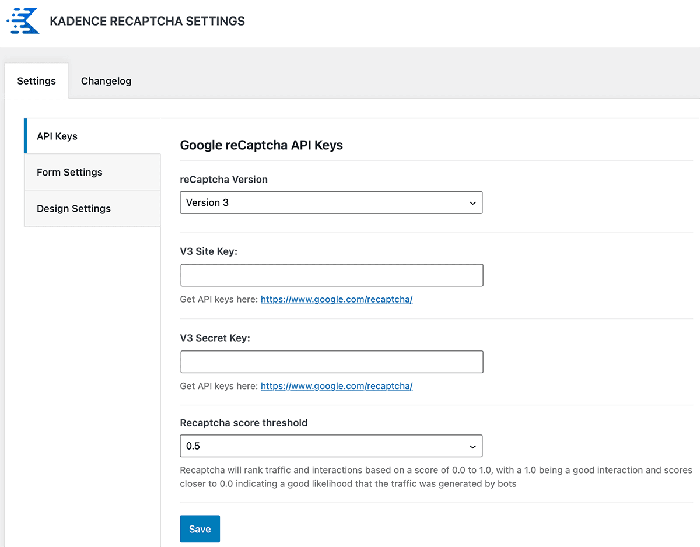Switch to the Settings tab

pyautogui.click(x=36, y=81)
